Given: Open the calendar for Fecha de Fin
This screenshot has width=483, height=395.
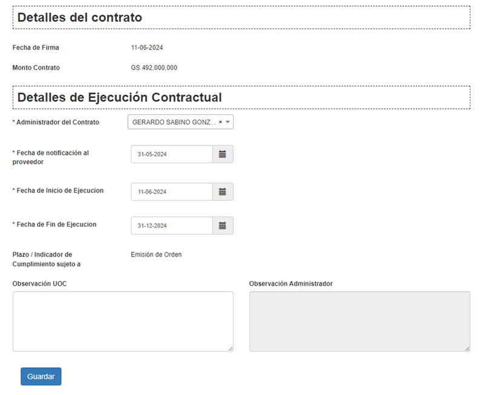Looking at the screenshot, I should (222, 226).
